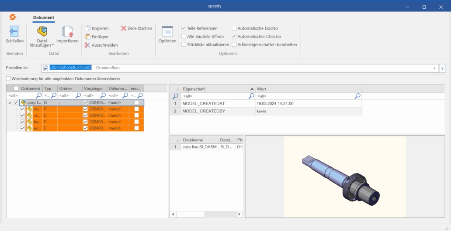Enable Automatische DocNo checkbox
The width and height of the screenshot is (451, 231).
pos(234,28)
